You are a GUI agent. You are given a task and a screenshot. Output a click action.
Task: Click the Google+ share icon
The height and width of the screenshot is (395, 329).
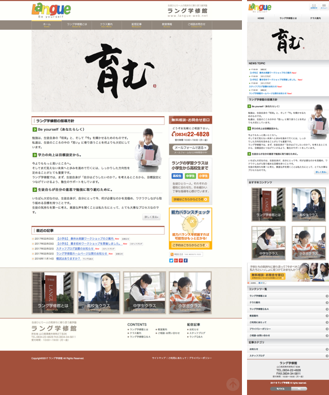point(176,261)
